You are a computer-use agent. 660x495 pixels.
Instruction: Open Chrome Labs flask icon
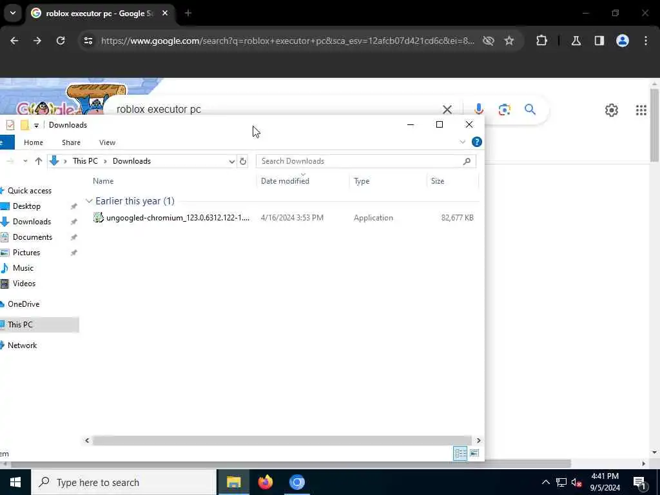576,41
